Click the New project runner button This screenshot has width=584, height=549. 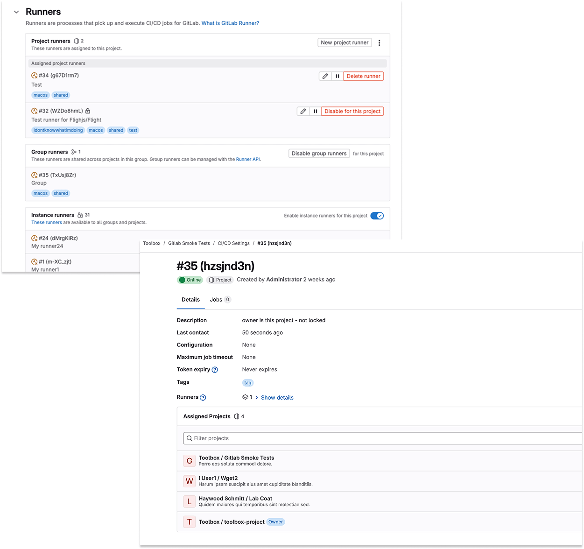[345, 42]
